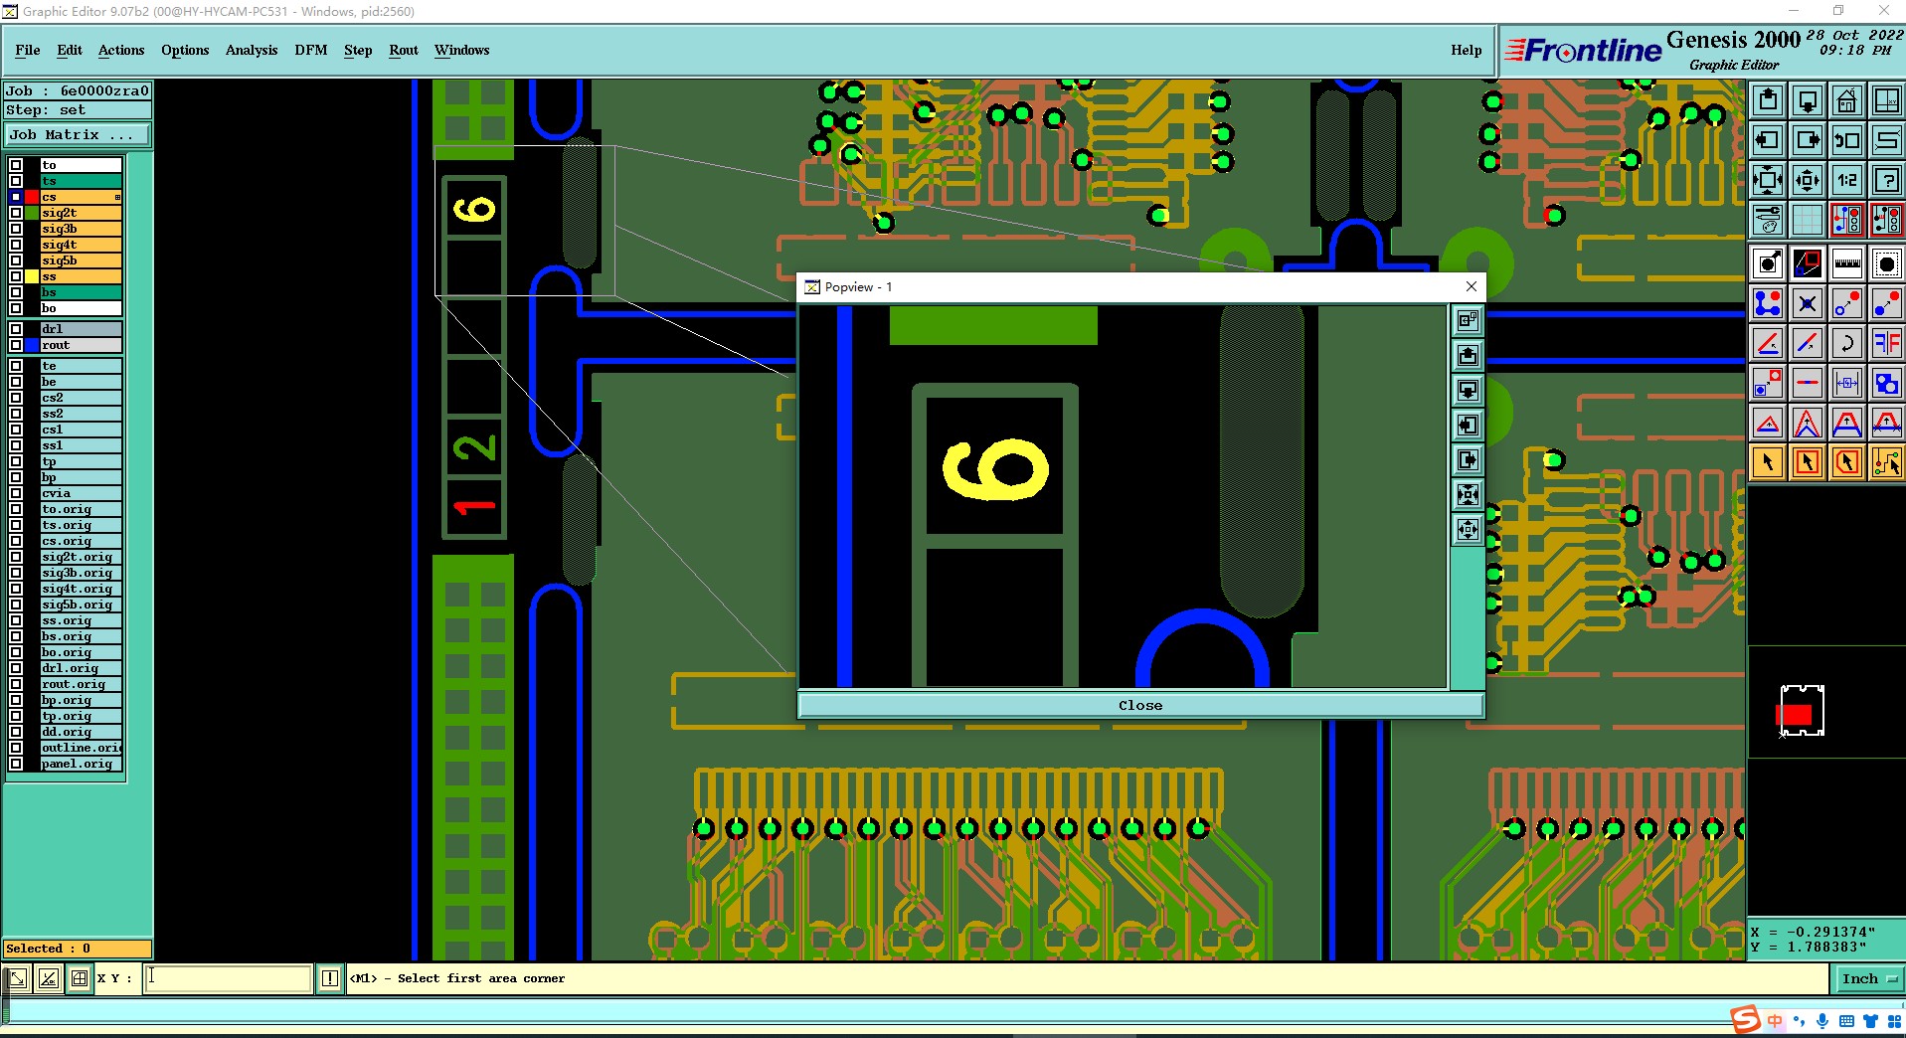
Task: Open the DFM menu
Action: point(311,50)
